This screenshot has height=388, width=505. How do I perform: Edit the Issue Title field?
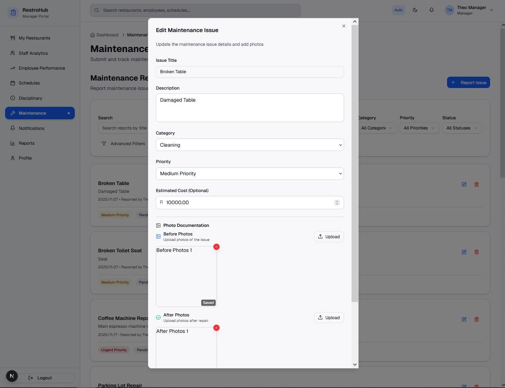click(x=250, y=72)
